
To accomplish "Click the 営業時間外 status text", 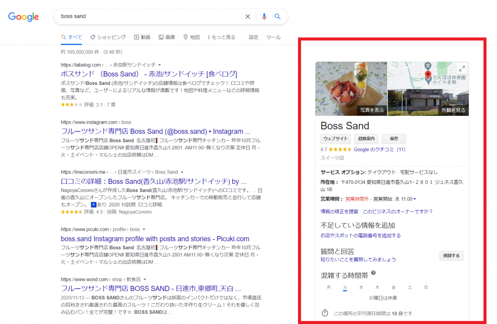I will coord(357,199).
